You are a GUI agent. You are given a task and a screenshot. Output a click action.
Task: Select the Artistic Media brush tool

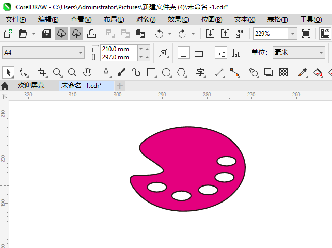(121, 72)
